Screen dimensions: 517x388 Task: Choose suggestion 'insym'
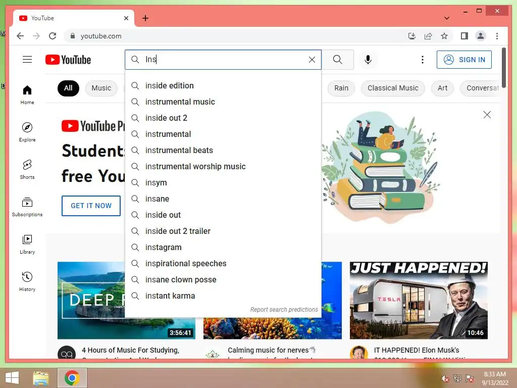pos(223,183)
